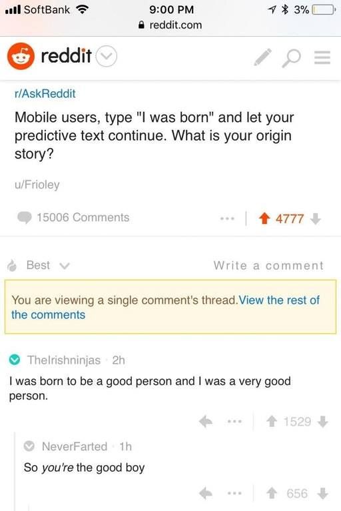Open three-dot menu on NeverFarted comment

234,494
